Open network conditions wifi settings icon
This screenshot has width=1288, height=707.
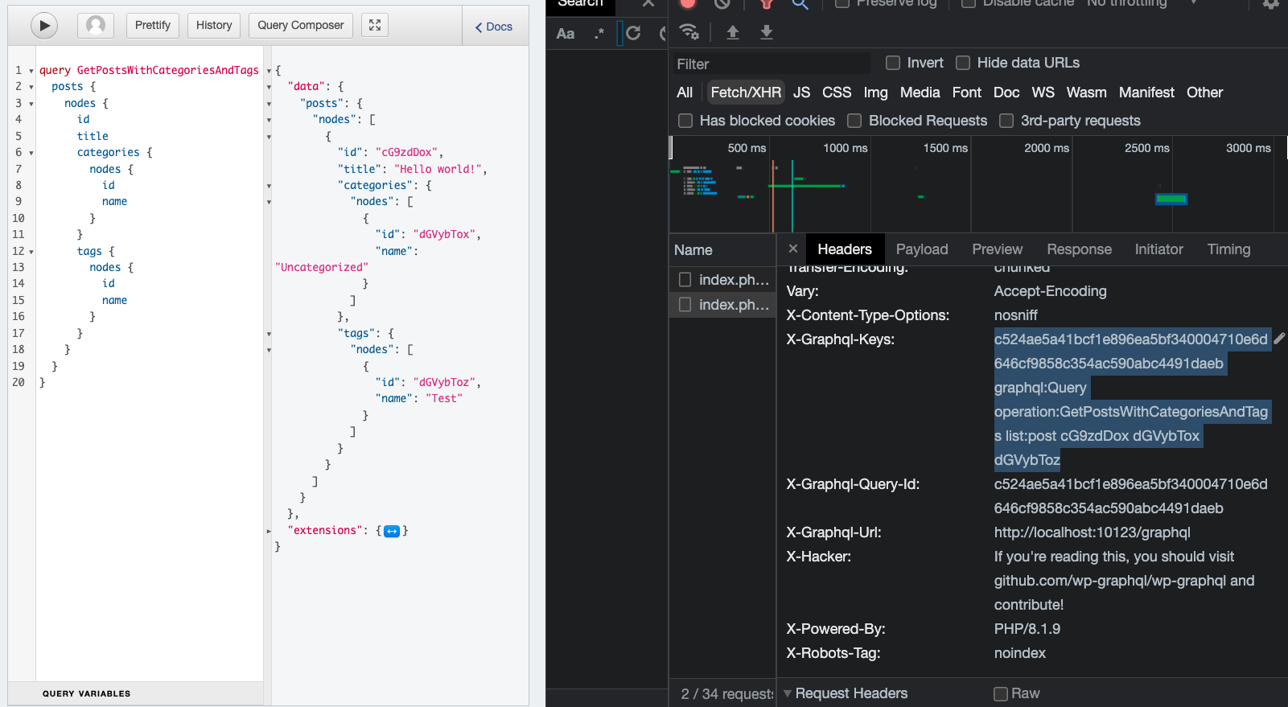point(689,32)
